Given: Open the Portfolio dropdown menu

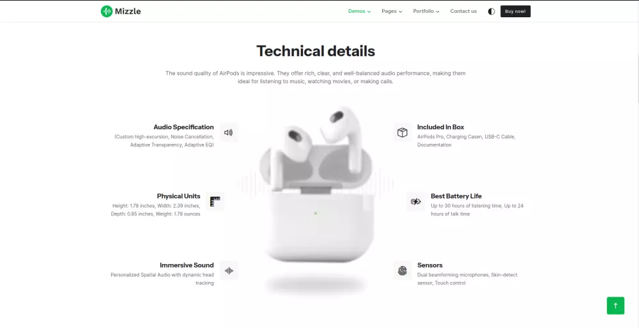Looking at the screenshot, I should coord(426,12).
